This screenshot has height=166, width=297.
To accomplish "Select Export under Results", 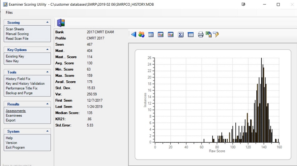I will [x=10, y=120].
